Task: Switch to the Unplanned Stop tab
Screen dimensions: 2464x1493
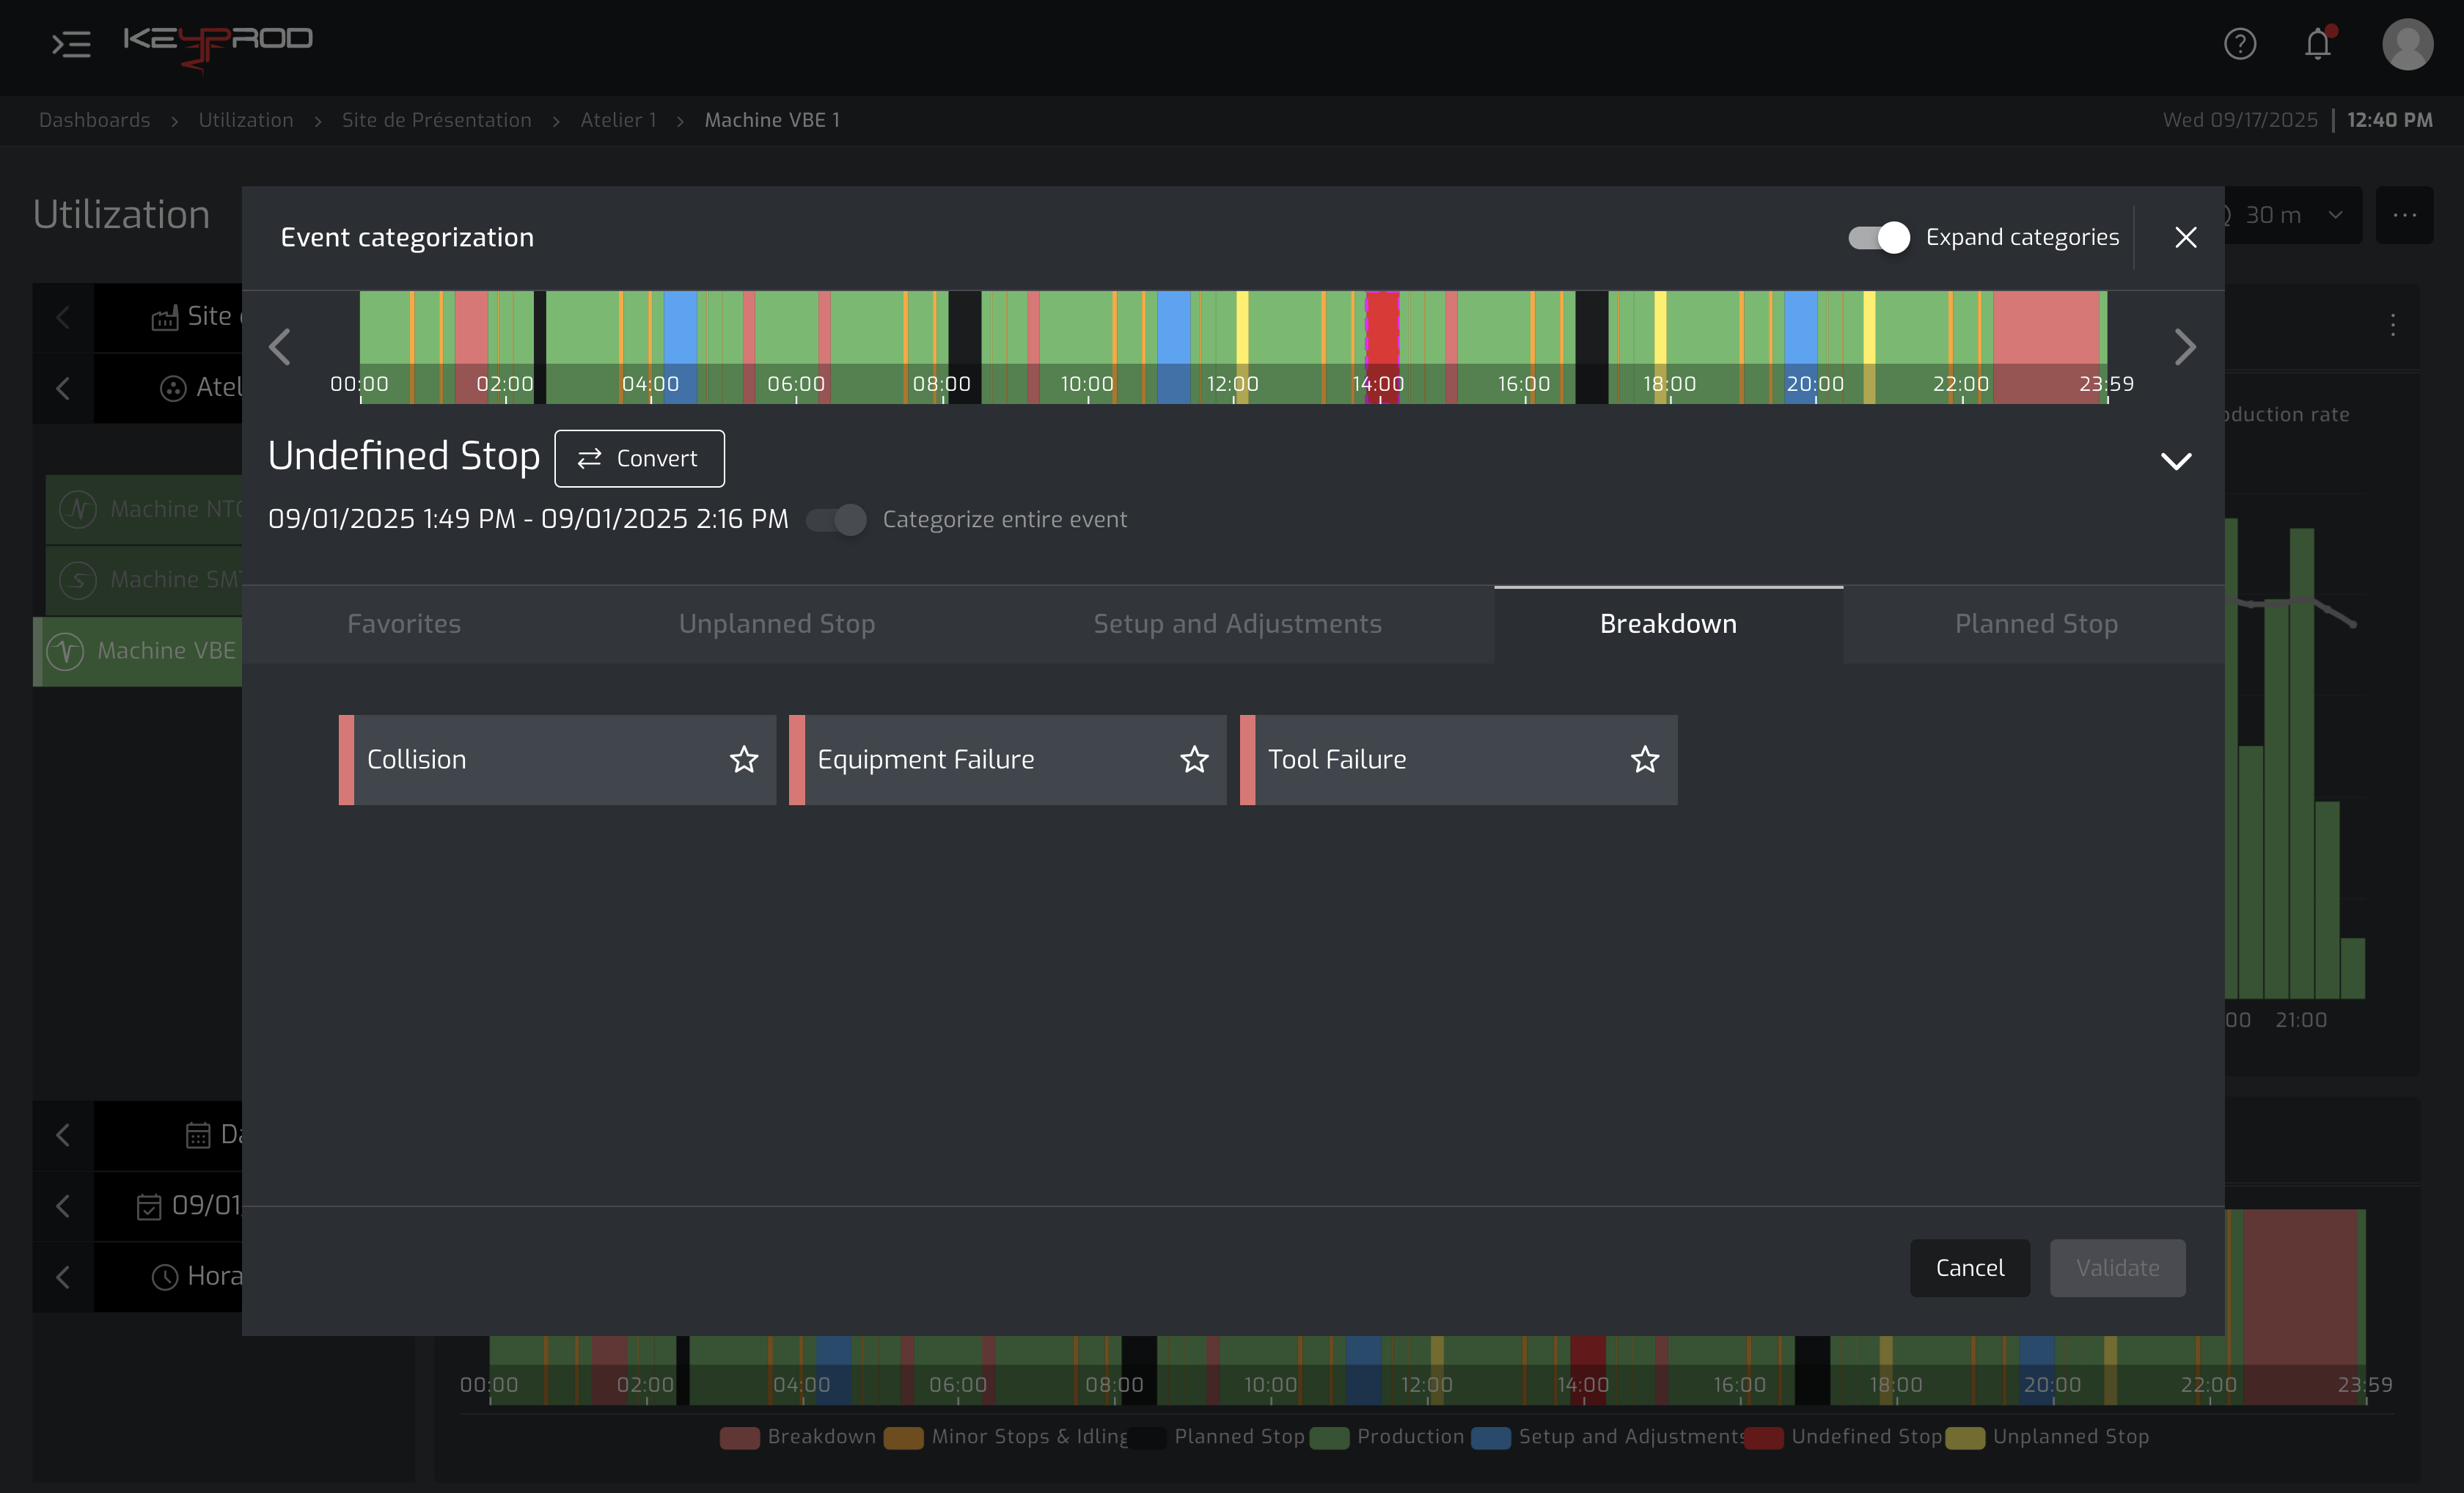Action: pos(777,624)
